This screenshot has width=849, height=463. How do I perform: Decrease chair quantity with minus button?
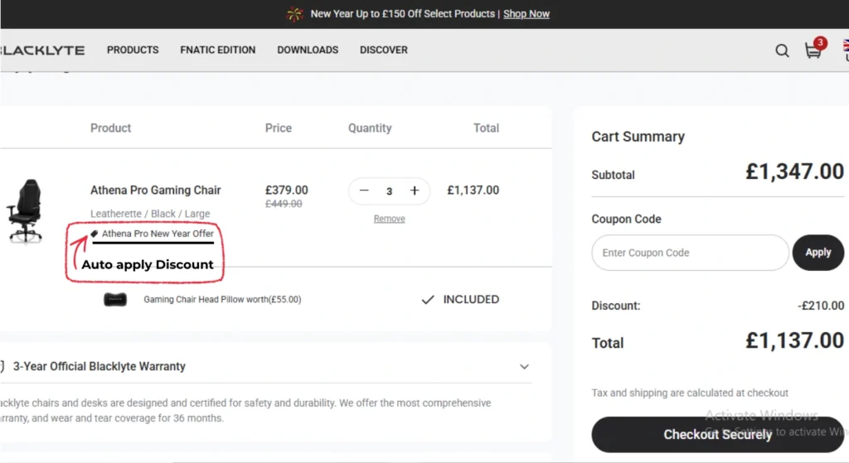[x=364, y=191]
